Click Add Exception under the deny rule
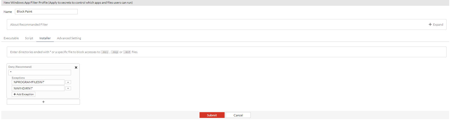Image resolution: width=450 pixels, height=120 pixels. (24, 94)
